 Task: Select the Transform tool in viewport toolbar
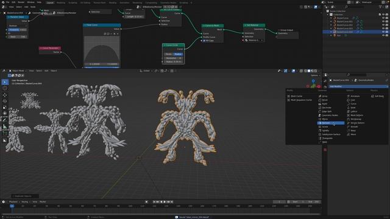pyautogui.click(x=5, y=114)
